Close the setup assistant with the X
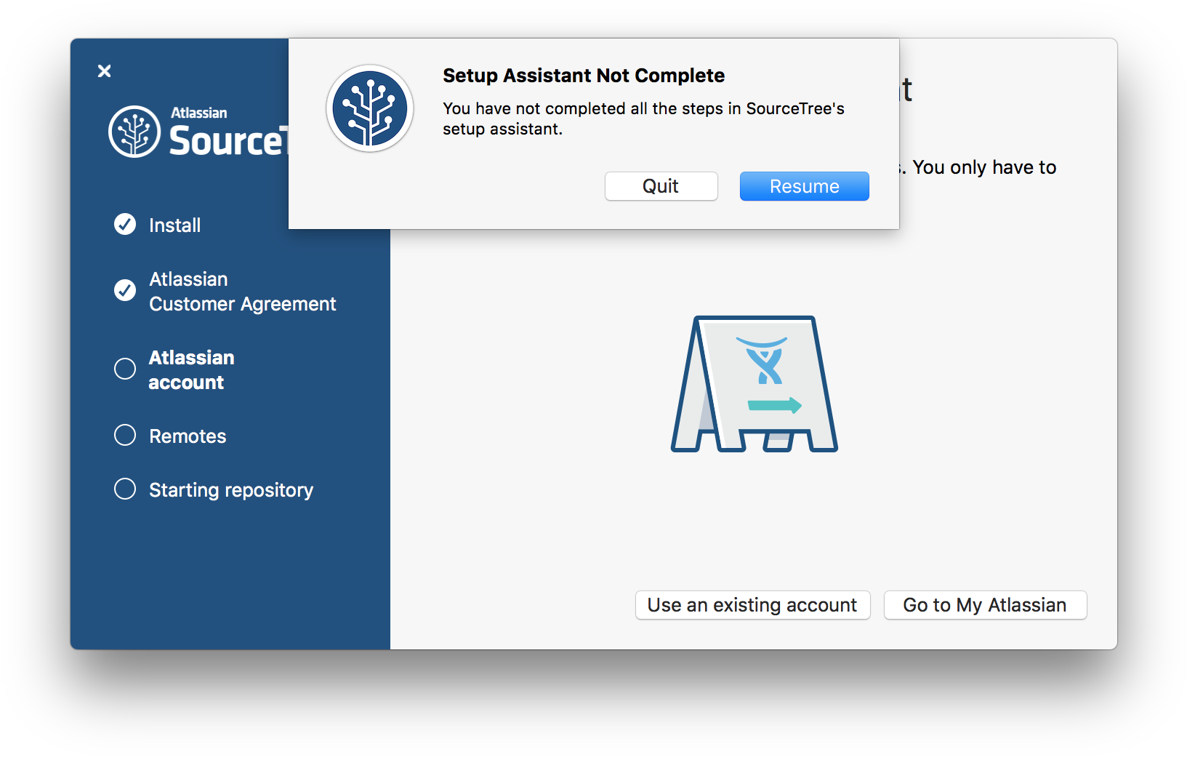 click(105, 71)
